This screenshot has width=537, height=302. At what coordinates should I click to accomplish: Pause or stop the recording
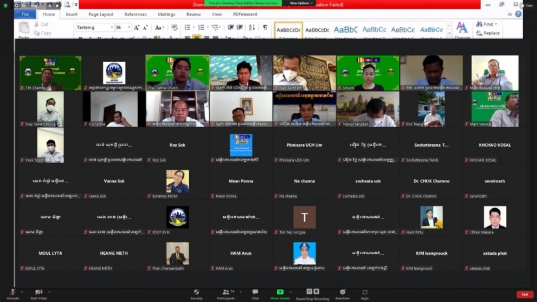(x=312, y=293)
